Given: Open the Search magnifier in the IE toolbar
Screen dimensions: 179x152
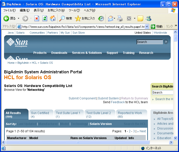Looking at the screenshot, I should pyautogui.click(x=62, y=18).
